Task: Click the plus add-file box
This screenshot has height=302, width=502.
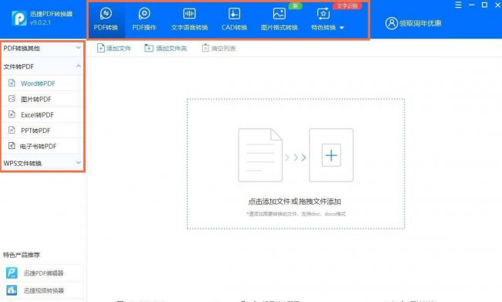Action: pos(331,155)
